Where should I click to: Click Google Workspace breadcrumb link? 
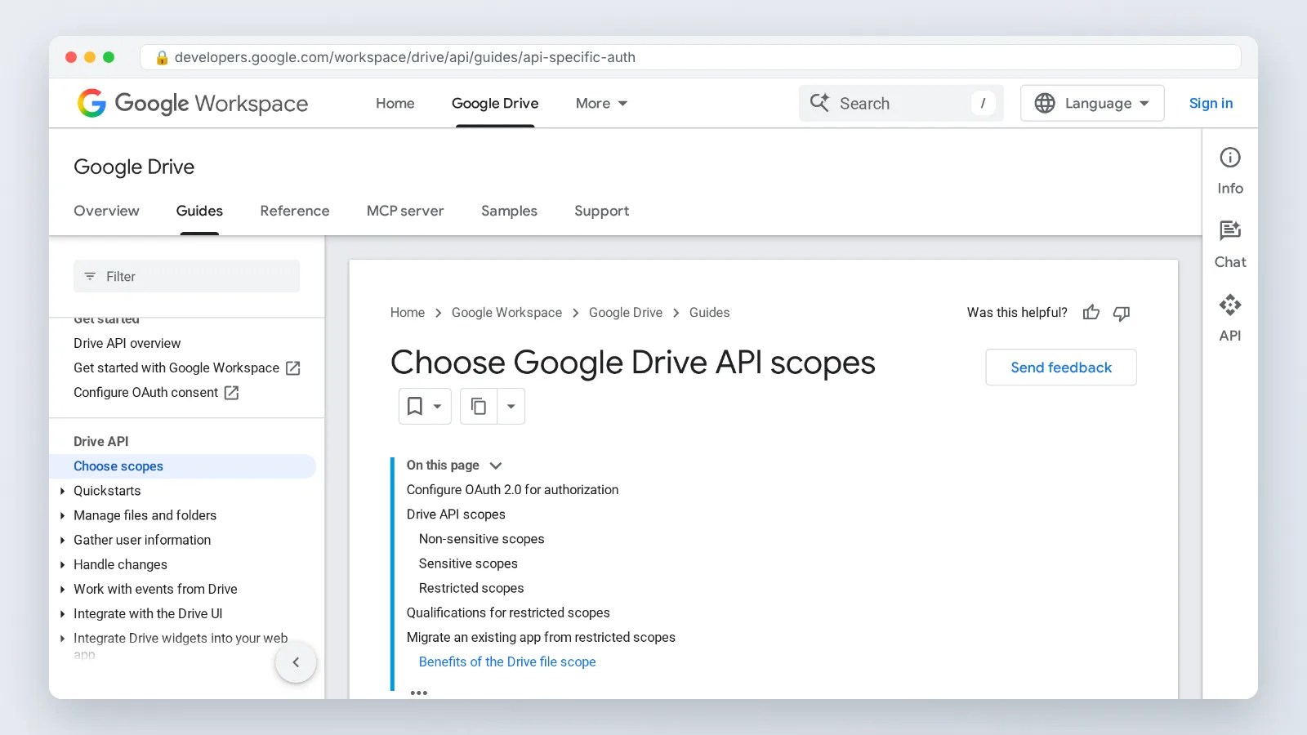tap(506, 313)
